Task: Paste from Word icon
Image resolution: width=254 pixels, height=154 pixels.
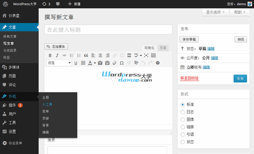Action: (107, 63)
